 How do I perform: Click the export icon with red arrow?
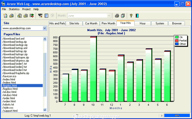click(32, 16)
